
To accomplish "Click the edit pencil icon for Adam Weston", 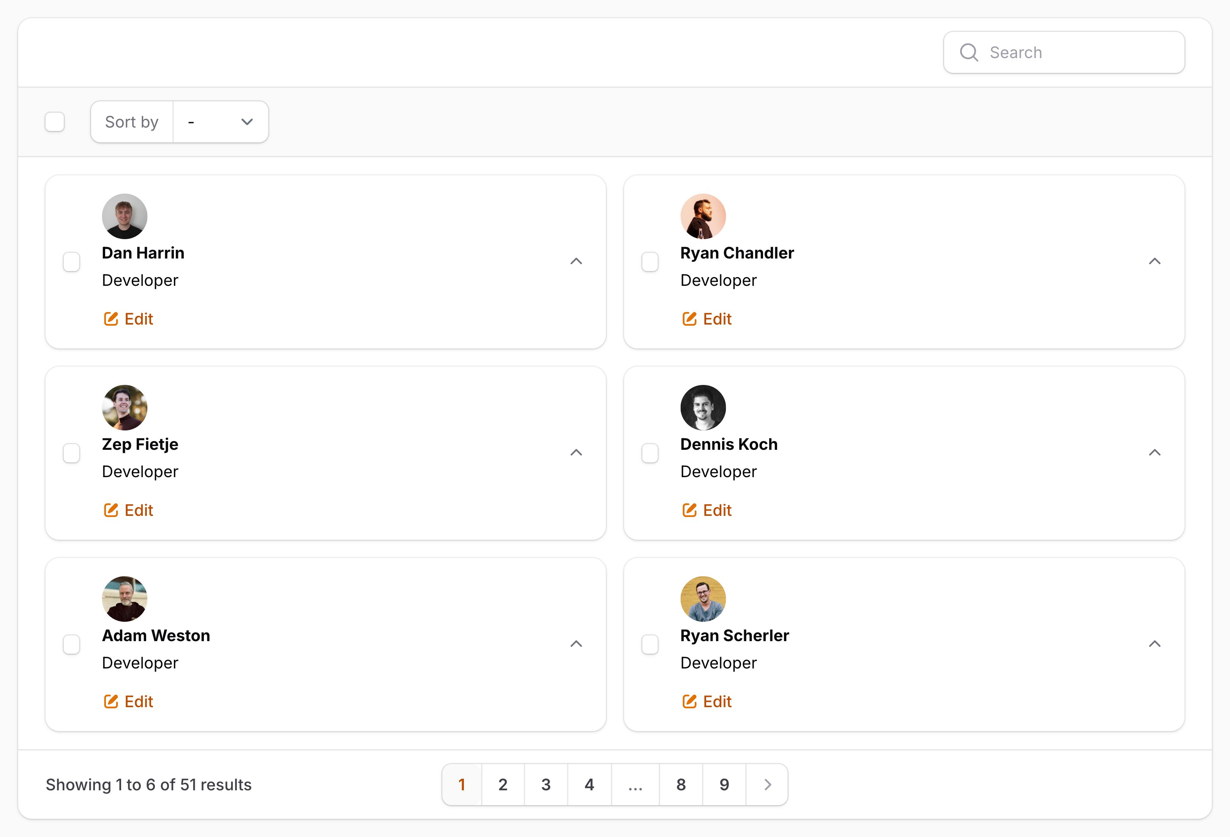I will (x=110, y=701).
